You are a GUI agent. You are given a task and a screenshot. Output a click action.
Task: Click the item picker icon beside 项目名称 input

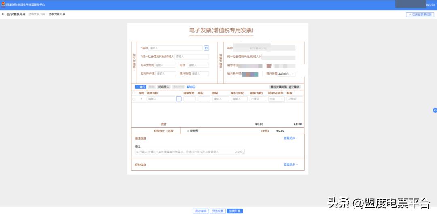tap(179, 99)
